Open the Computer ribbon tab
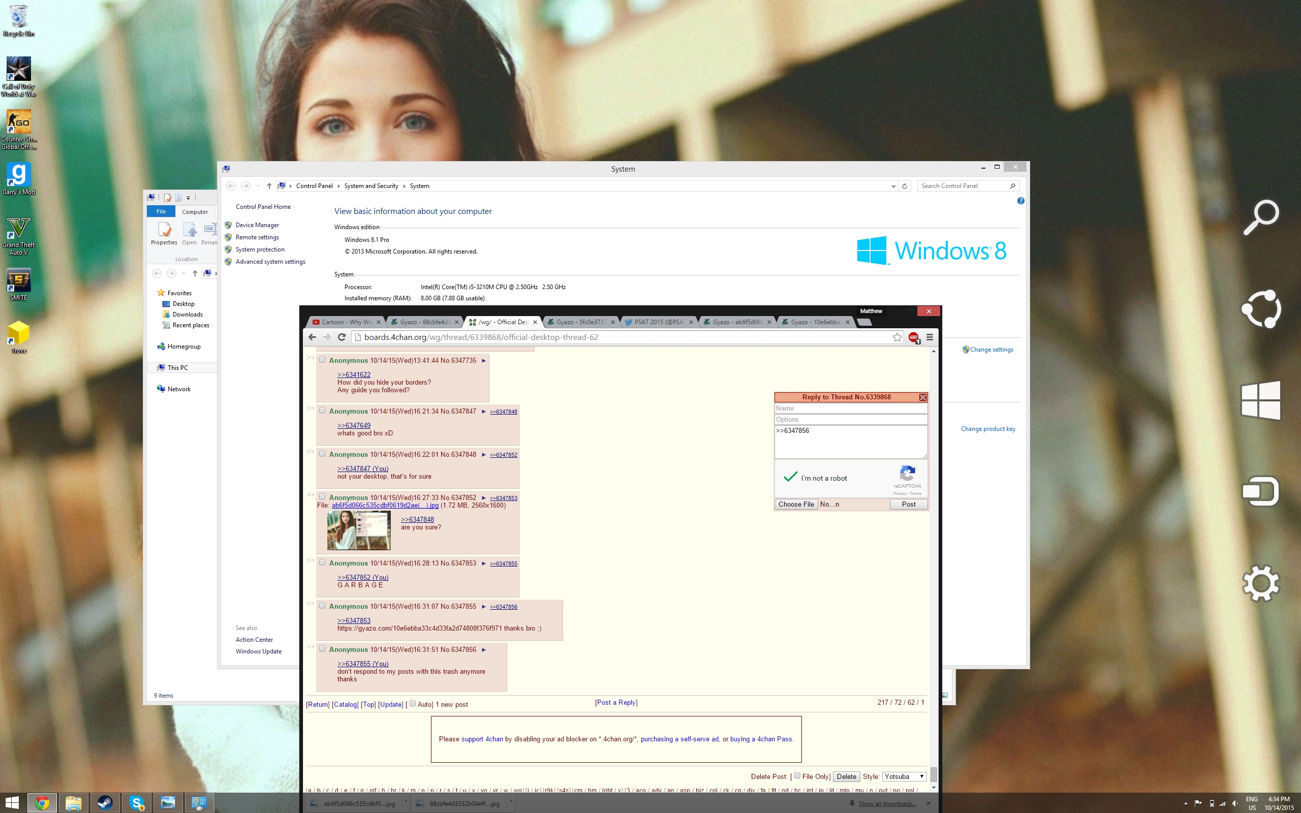 coord(195,212)
